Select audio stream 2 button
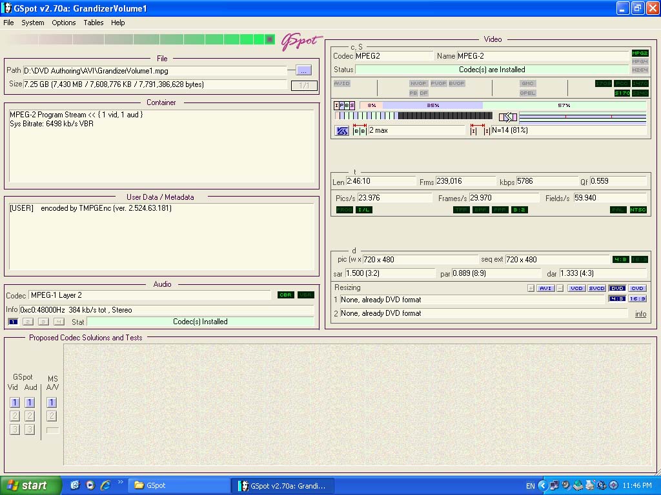661x495 pixels. click(x=28, y=322)
